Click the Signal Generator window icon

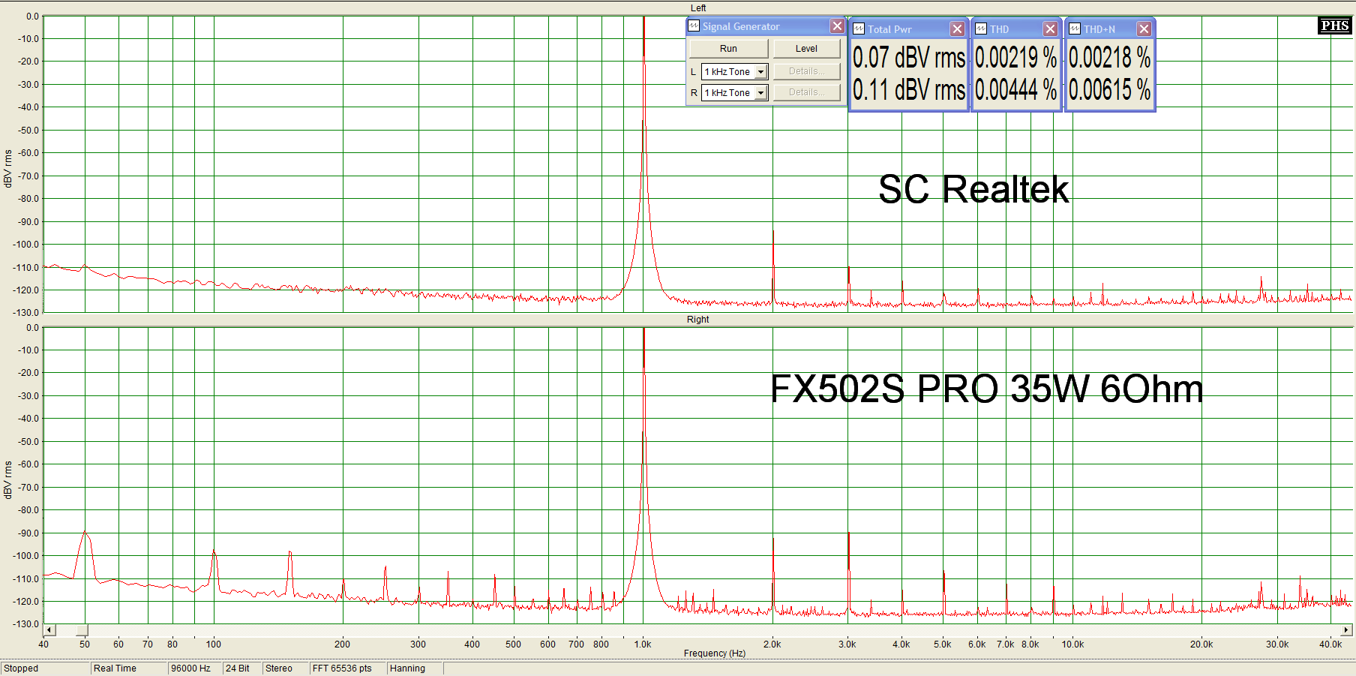[694, 26]
